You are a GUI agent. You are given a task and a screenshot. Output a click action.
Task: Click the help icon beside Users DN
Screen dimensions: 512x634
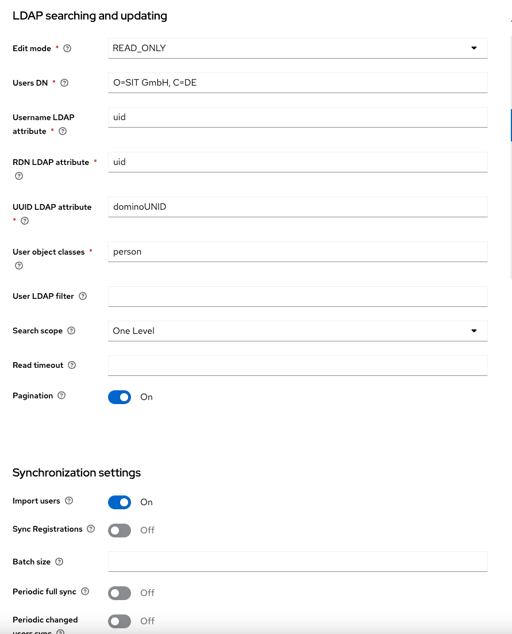coord(64,83)
